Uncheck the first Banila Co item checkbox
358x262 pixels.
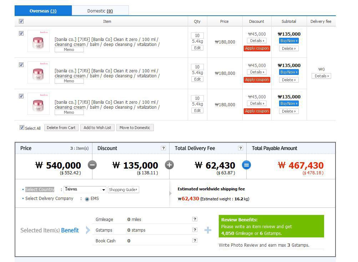pyautogui.click(x=21, y=33)
